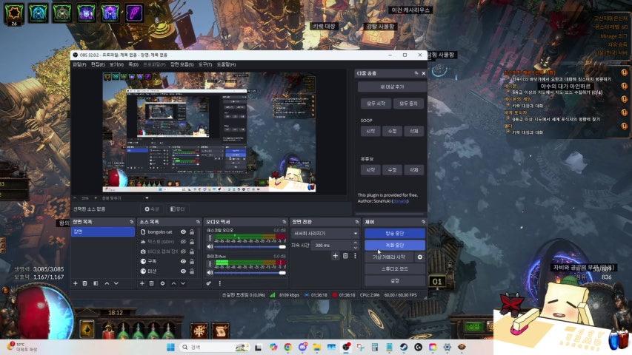The height and width of the screenshot is (355, 632).
Task: Open source properties gear in sources panel
Action: [x=162, y=283]
